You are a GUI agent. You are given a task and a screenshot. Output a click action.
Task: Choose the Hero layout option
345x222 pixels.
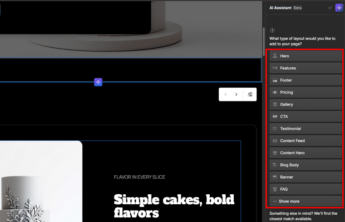[x=306, y=56]
